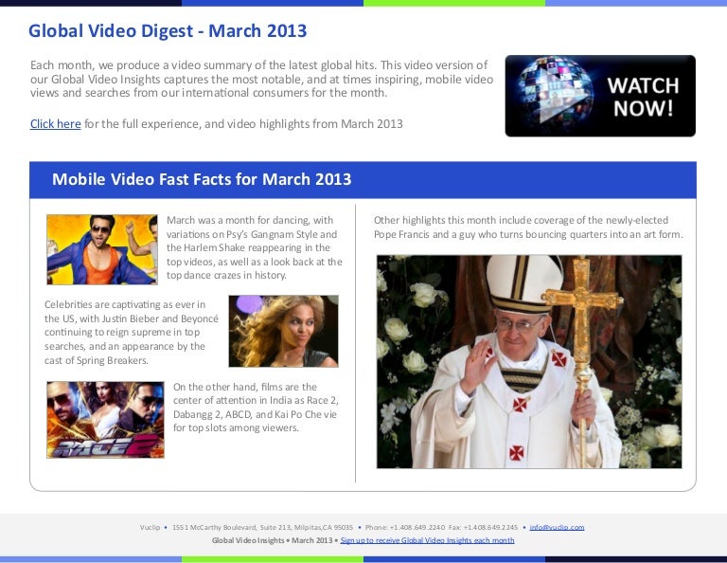The height and width of the screenshot is (563, 727).
Task: Click the Pope Francis photo
Action: (x=528, y=361)
